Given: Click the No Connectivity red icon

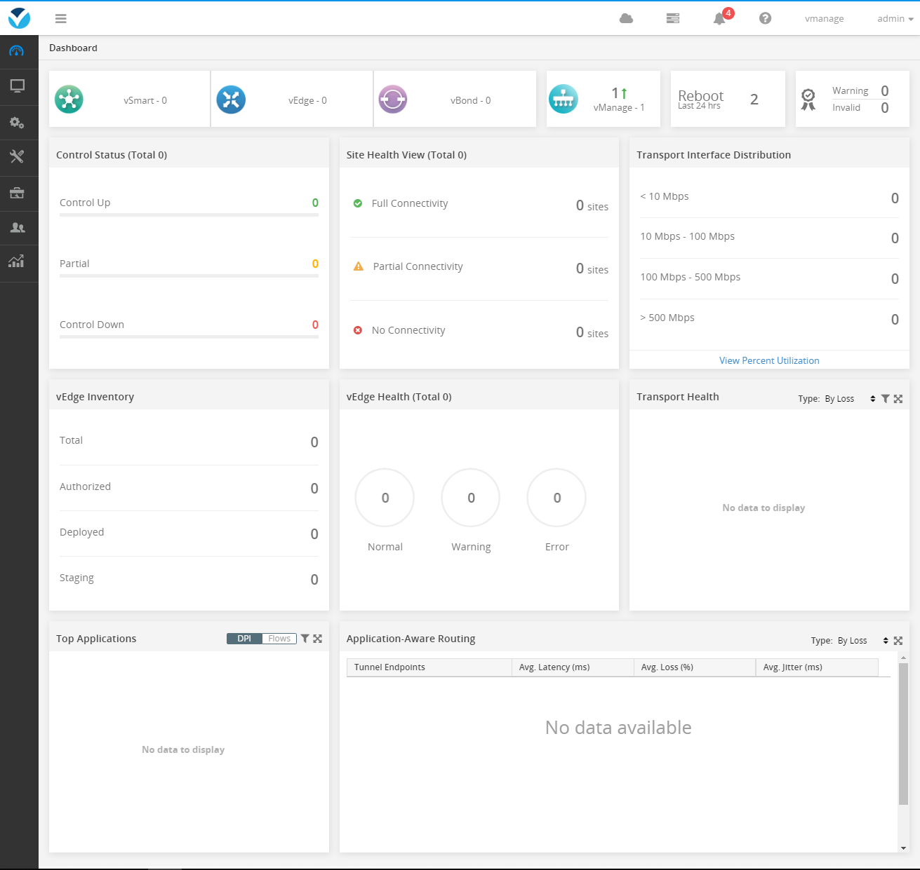Looking at the screenshot, I should 358,330.
